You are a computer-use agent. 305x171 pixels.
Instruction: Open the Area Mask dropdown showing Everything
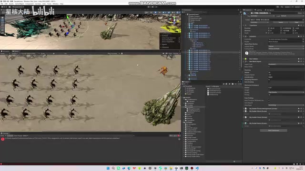(x=286, y=105)
